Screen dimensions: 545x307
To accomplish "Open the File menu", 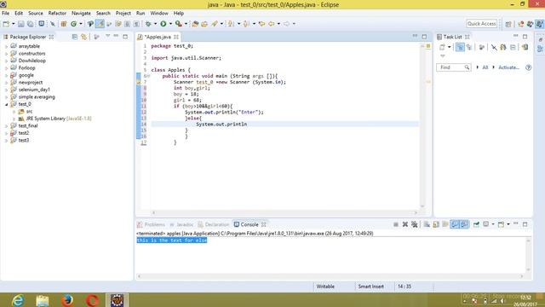I will click(x=6, y=14).
